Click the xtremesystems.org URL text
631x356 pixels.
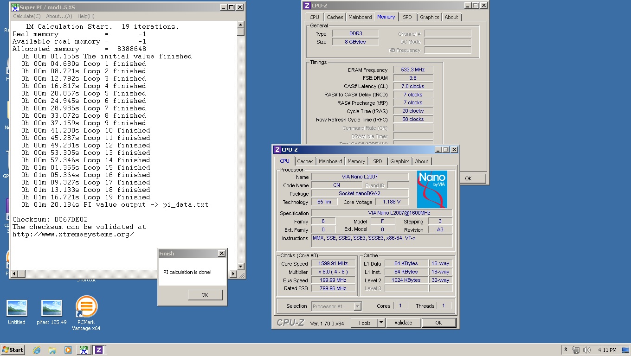[73, 234]
